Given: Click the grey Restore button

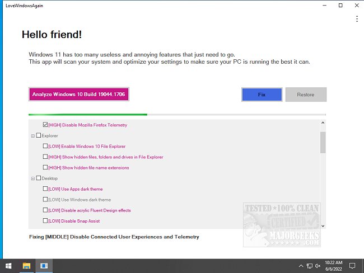Looking at the screenshot, I should tap(306, 95).
